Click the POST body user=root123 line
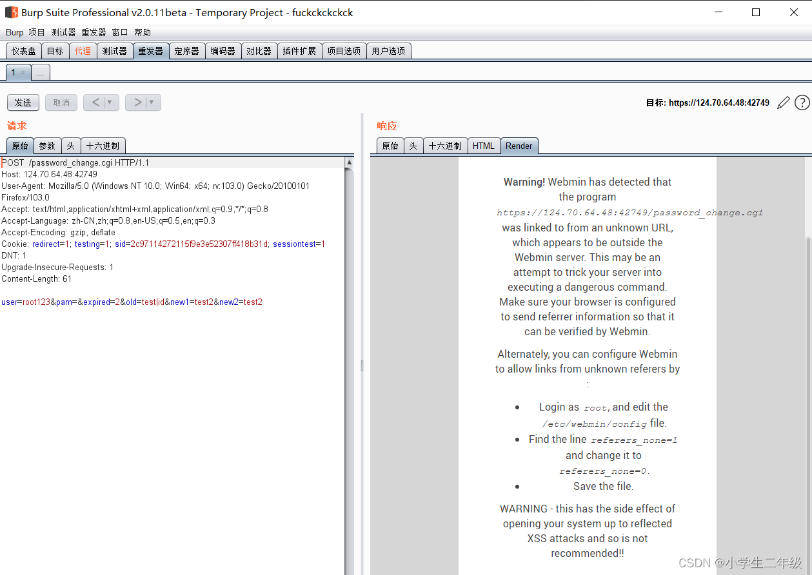 pos(132,302)
